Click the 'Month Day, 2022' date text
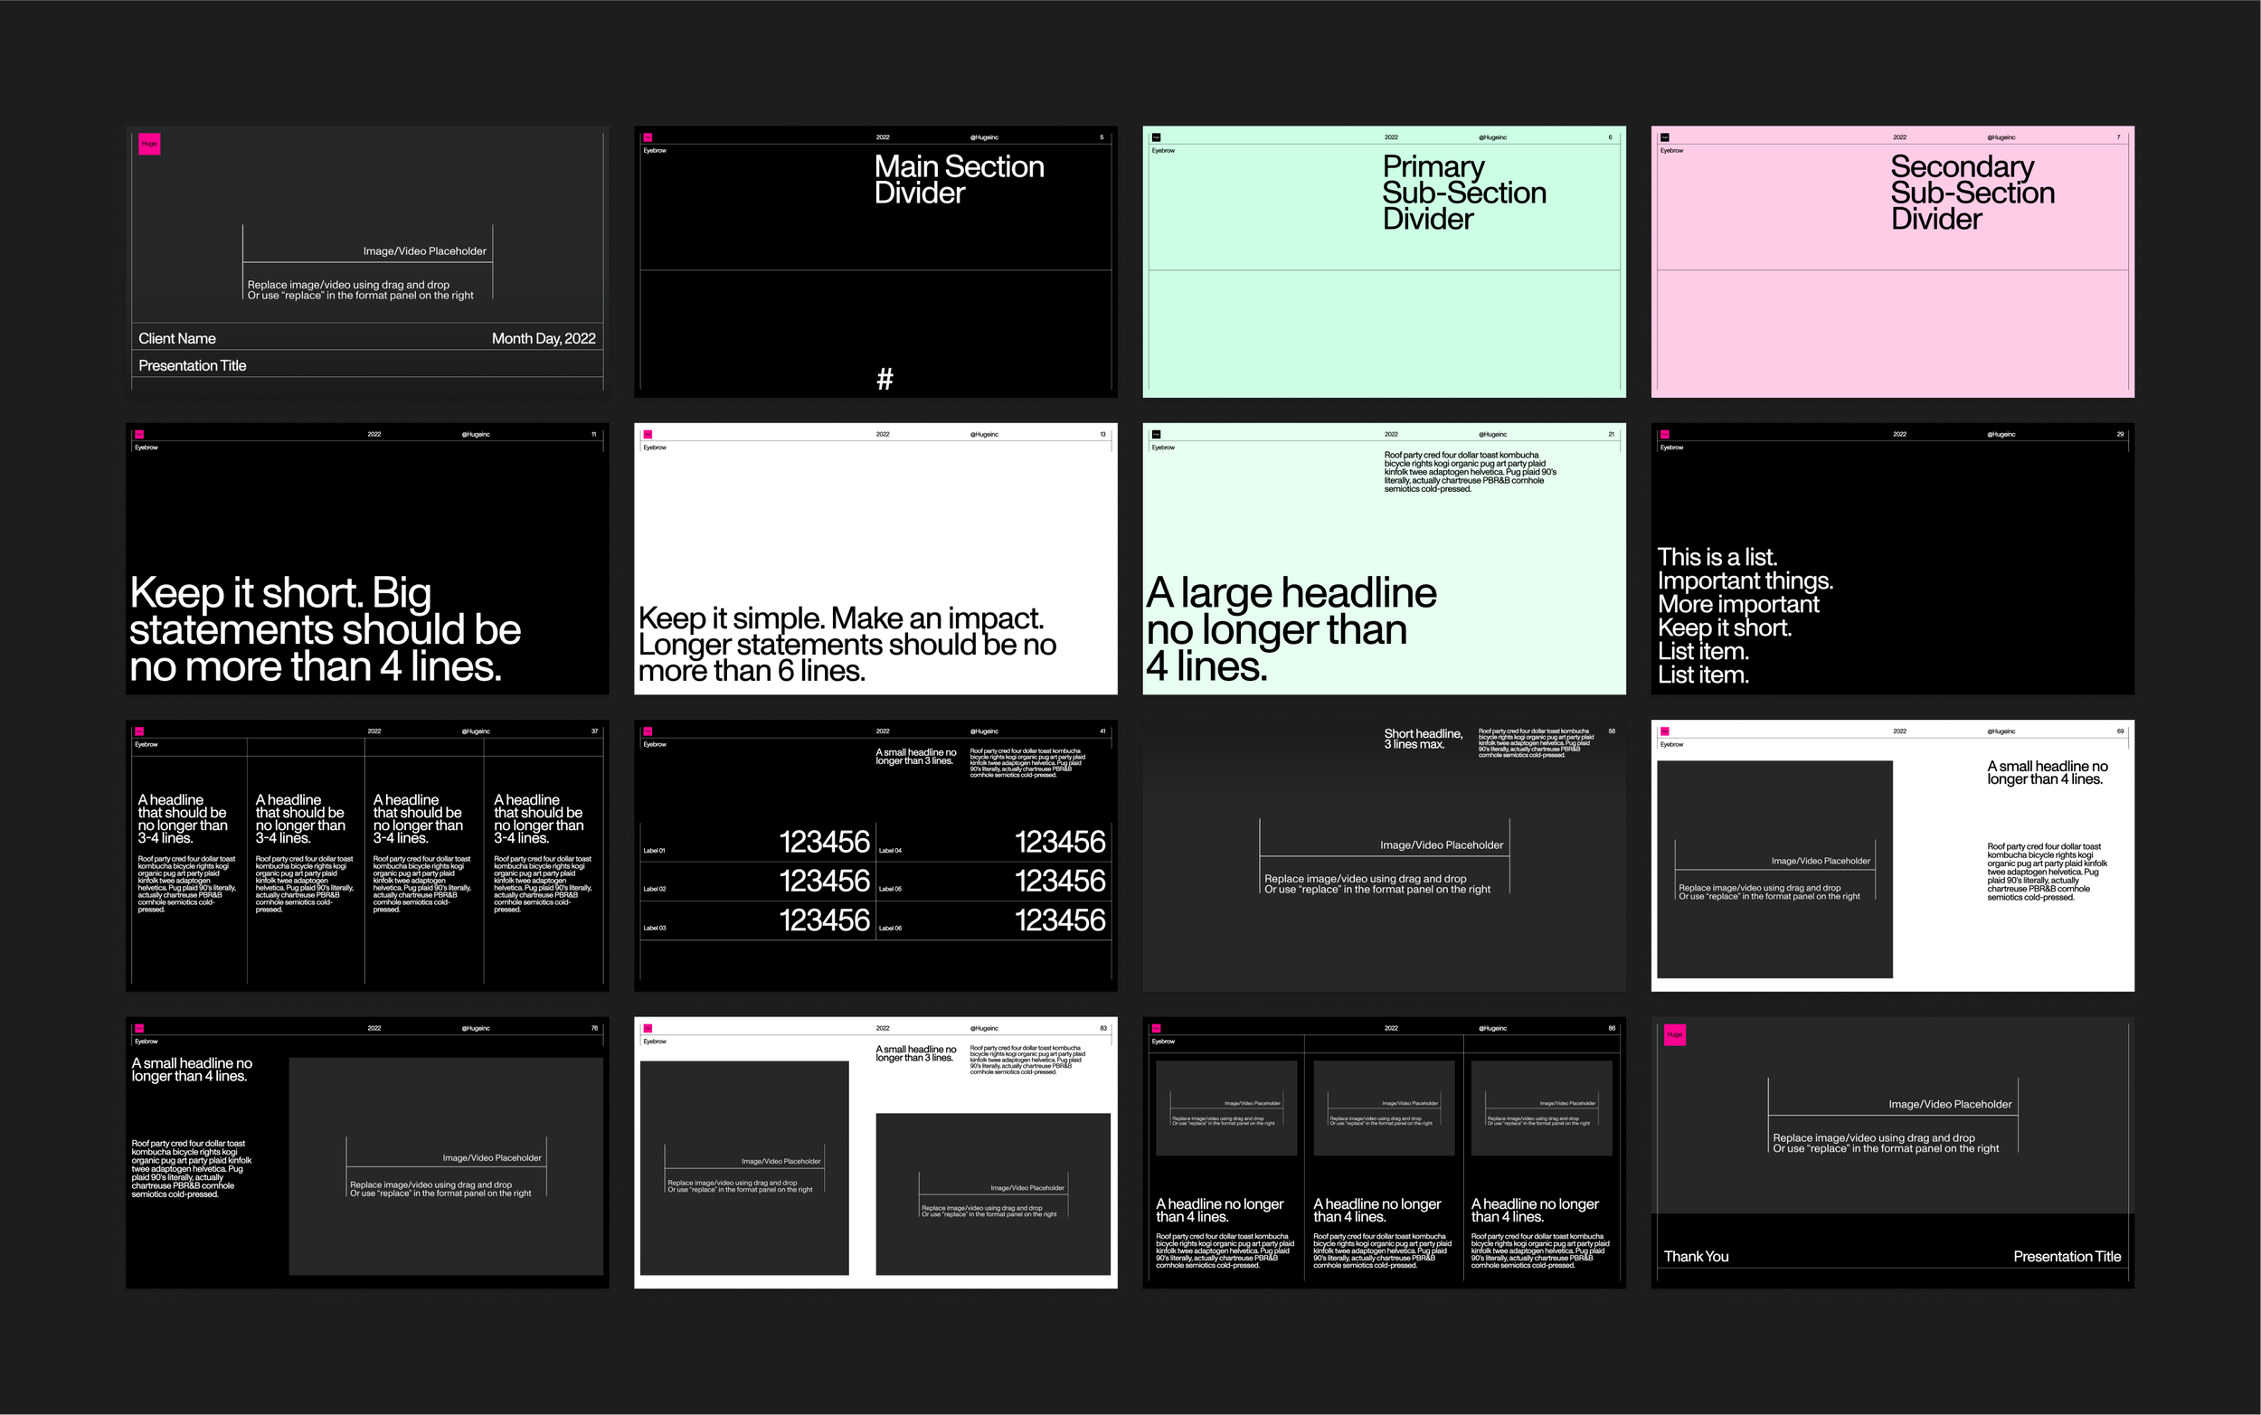 click(543, 339)
